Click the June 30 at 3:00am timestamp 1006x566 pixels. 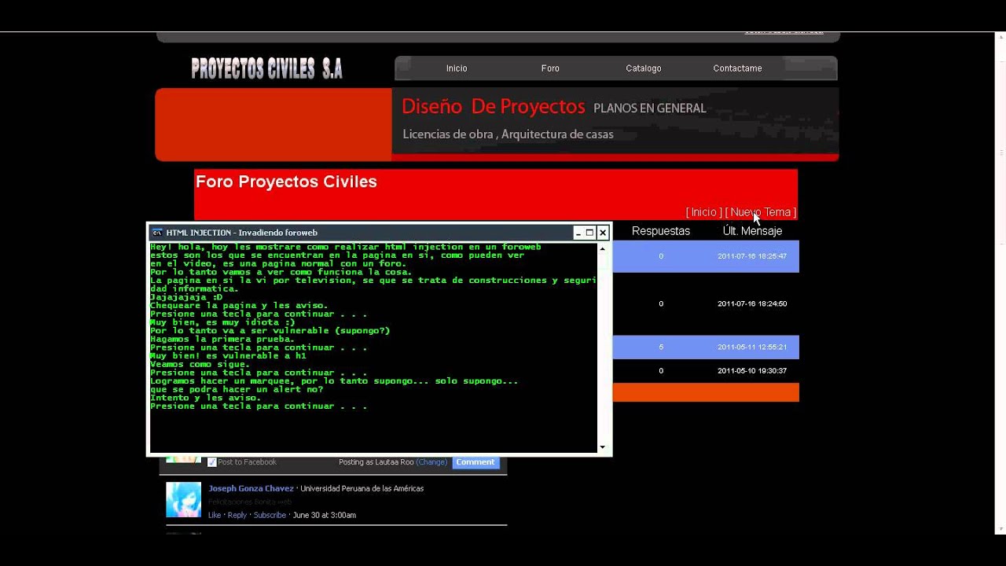click(x=325, y=515)
